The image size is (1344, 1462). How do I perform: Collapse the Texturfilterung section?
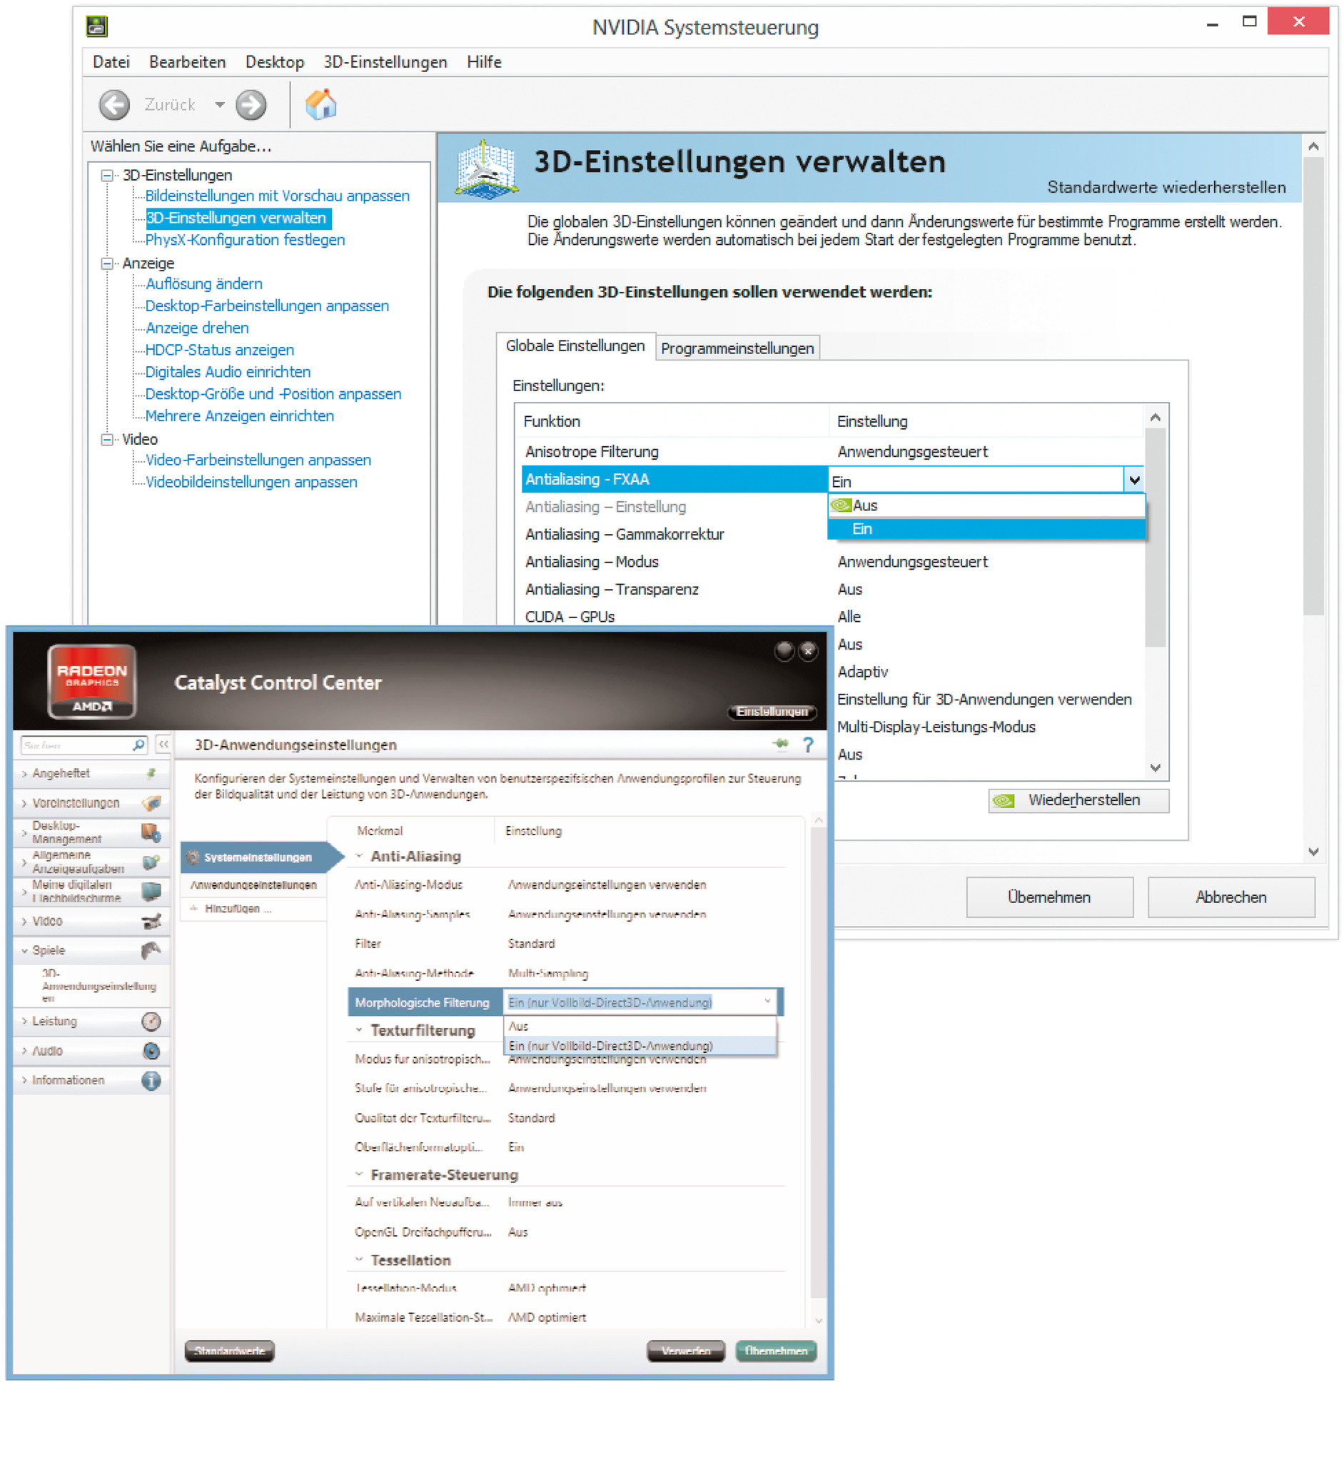pyautogui.click(x=358, y=1030)
